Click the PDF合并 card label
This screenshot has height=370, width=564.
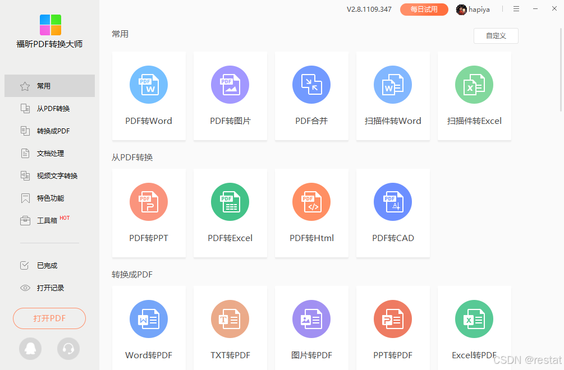(311, 121)
